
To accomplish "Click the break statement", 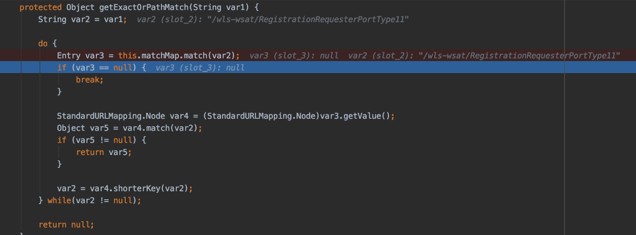I will pos(89,79).
